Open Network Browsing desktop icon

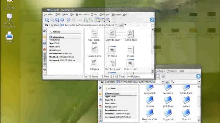tap(9, 20)
